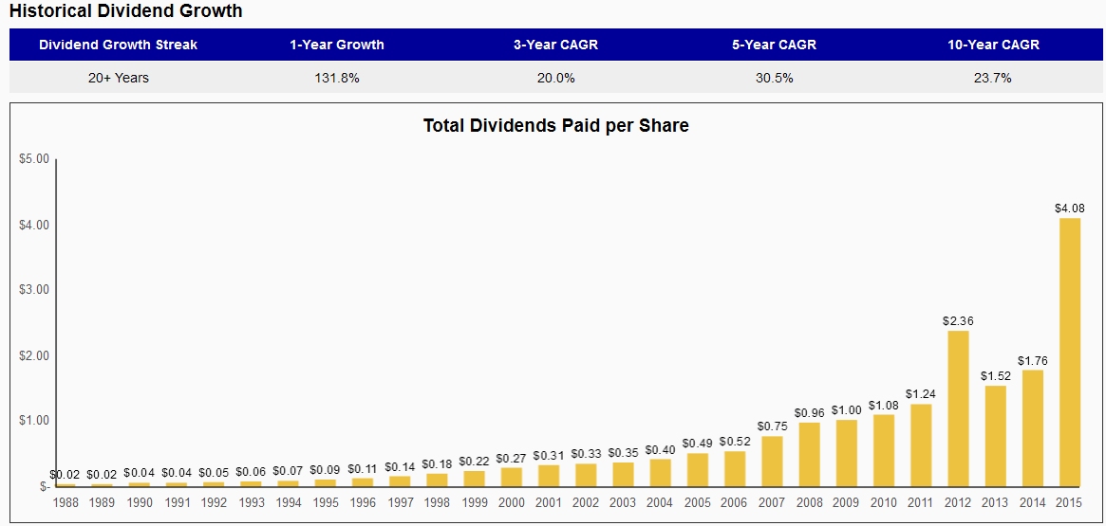Click the '$0.06' data label above 1993
This screenshot has width=1106, height=526.
pyautogui.click(x=252, y=472)
